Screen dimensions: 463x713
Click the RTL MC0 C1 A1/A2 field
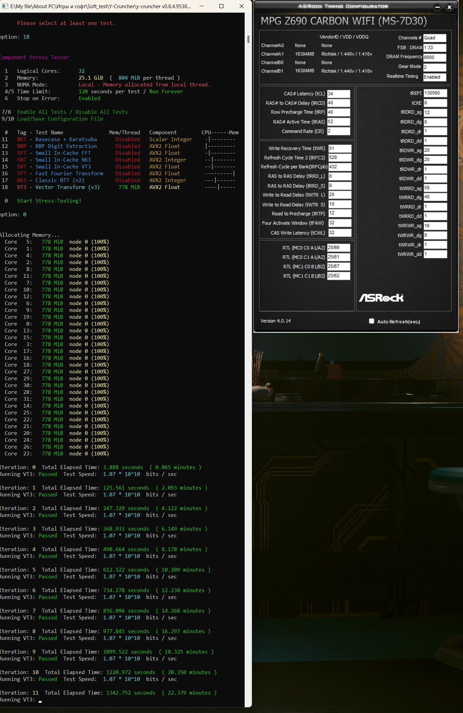[339, 257]
